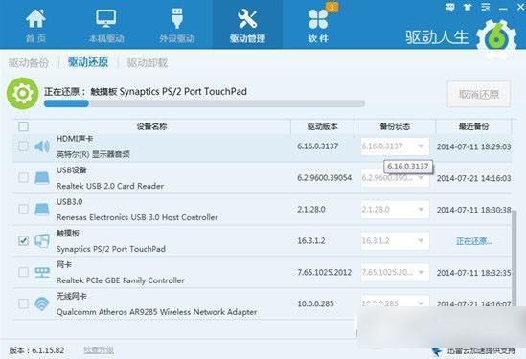Check the Renesas USB3.0 row checkbox
526x359 pixels.
tap(24, 210)
